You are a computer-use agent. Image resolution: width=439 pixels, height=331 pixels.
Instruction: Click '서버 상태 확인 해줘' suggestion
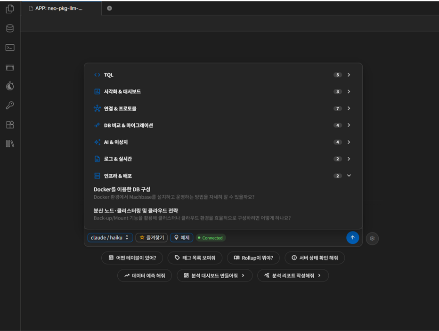(x=315, y=258)
